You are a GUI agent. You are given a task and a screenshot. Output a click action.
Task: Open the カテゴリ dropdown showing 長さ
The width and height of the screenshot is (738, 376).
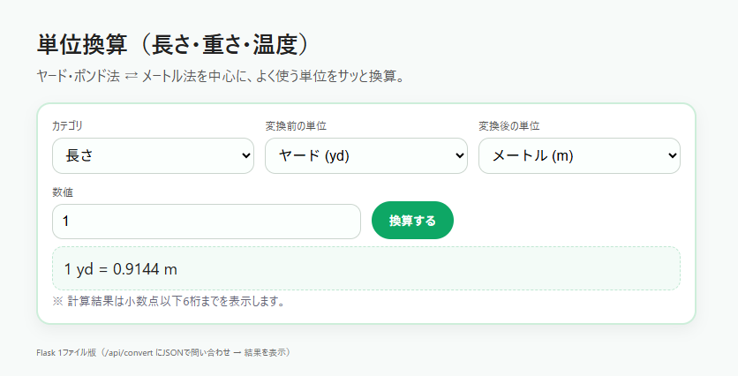point(153,155)
